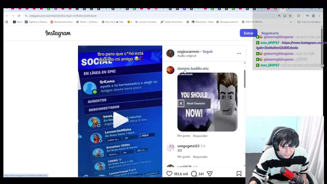Like the songogeta123 comment via Me gusta
This screenshot has width=327, height=184.
click(x=183, y=157)
